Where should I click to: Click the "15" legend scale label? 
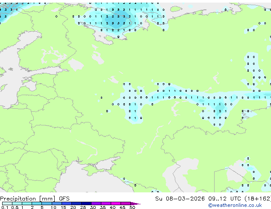tap(63, 207)
